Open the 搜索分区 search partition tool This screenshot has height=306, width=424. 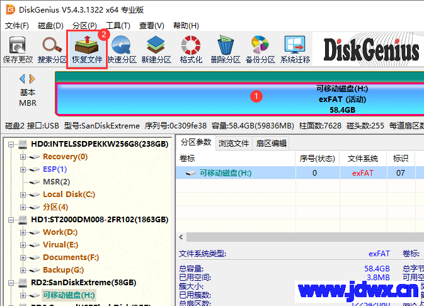pos(52,50)
